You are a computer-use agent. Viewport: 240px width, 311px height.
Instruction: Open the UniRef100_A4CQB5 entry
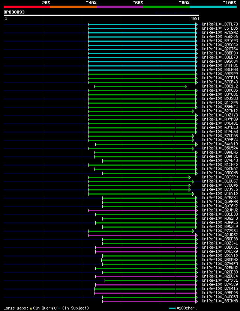point(220,297)
